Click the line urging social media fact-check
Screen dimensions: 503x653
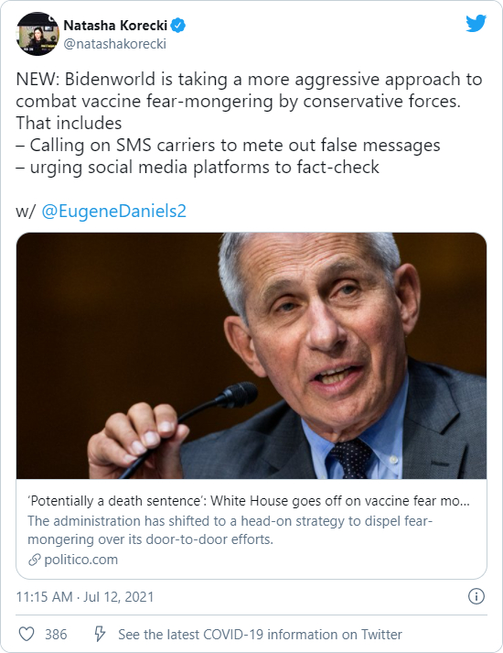click(x=198, y=168)
